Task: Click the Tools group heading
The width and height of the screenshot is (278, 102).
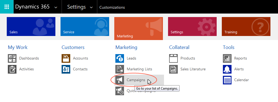Action: coord(229,47)
